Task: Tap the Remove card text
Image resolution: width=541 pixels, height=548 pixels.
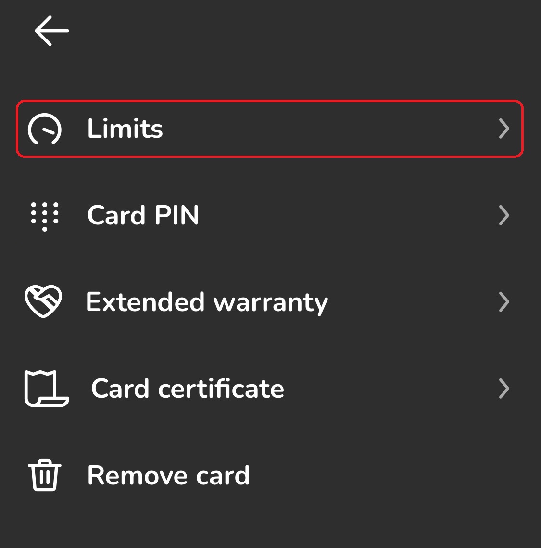Action: (x=168, y=475)
